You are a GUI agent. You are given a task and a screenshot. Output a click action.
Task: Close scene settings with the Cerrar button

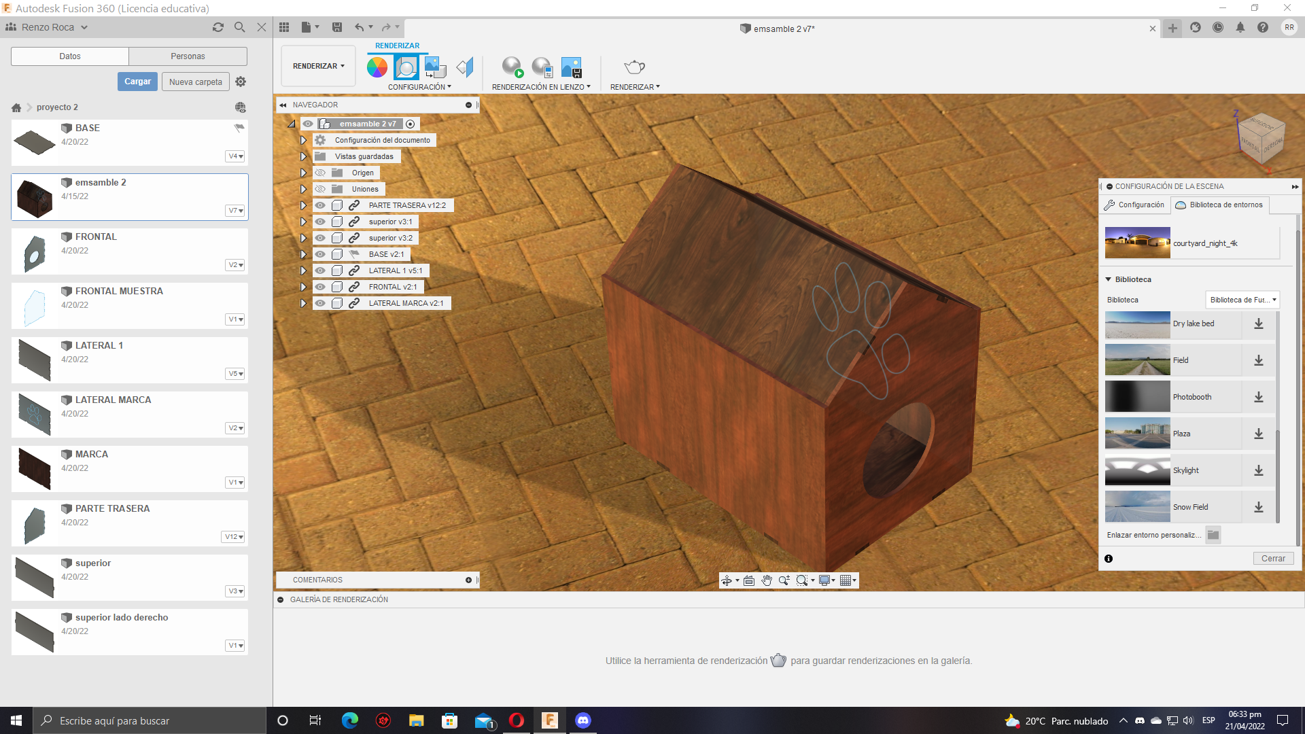[1274, 558]
